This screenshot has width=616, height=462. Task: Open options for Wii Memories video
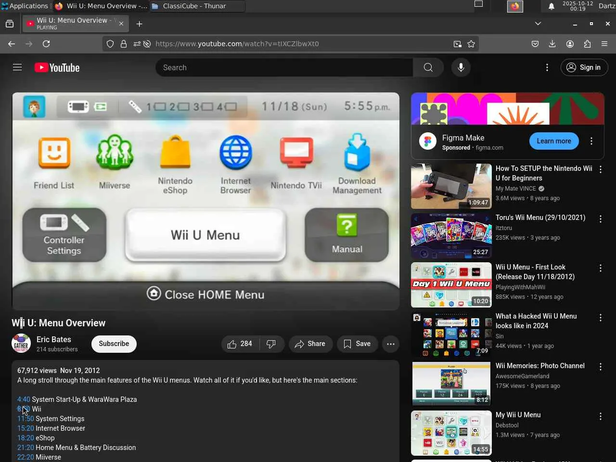click(x=600, y=367)
